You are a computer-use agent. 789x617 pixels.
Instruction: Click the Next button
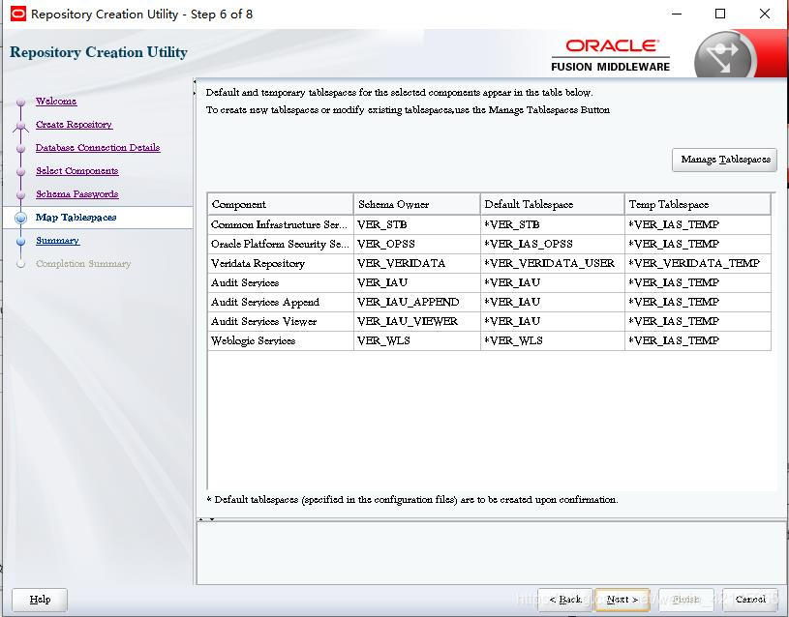pos(622,600)
